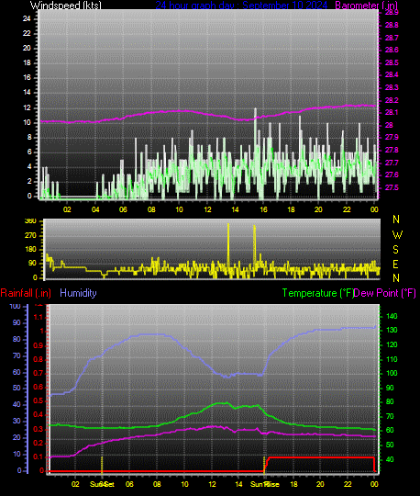The width and height of the screenshot is (420, 496).
Task: Click the 140 value on temperature axis
Action: click(x=392, y=316)
